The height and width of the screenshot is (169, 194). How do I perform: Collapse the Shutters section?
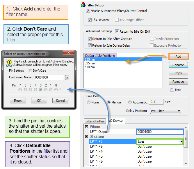86,137
